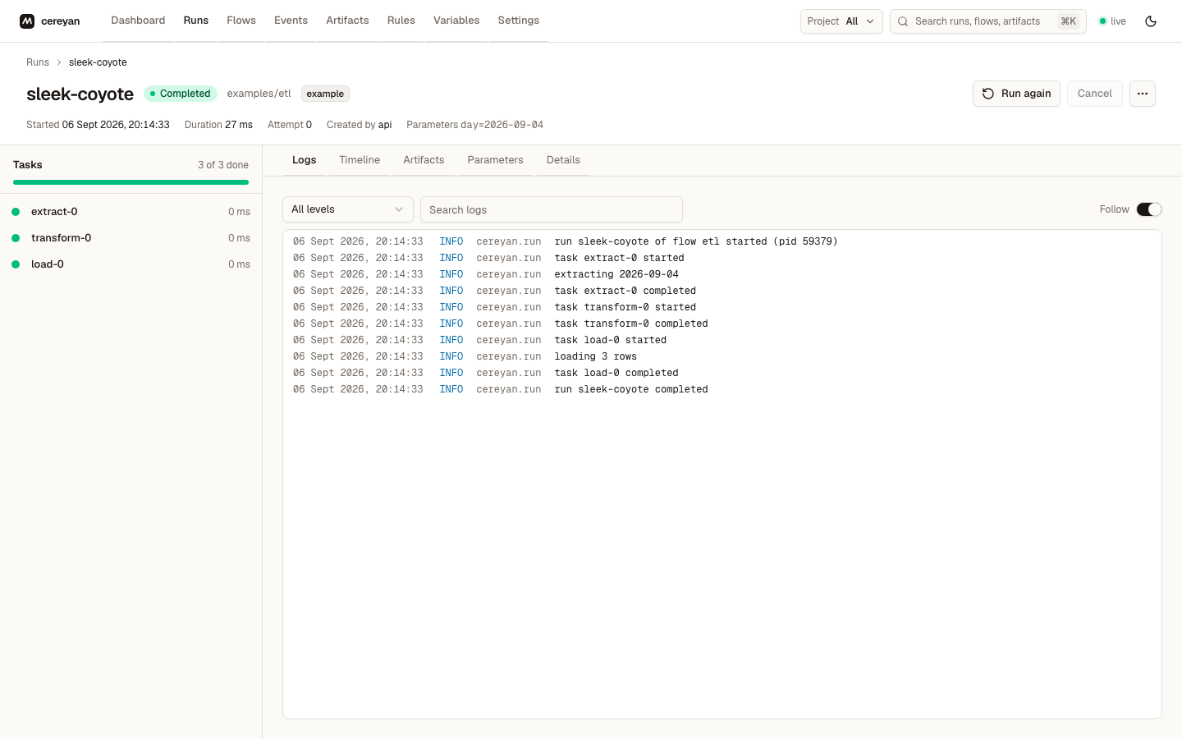Open the Variables nav item

(x=456, y=21)
